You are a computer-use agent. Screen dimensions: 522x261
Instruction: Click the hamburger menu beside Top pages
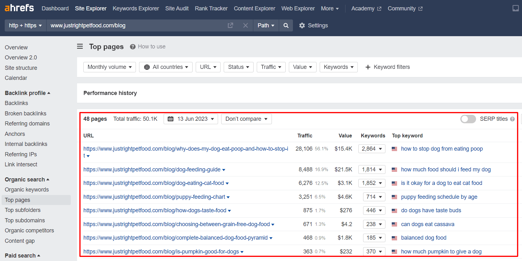[80, 47]
